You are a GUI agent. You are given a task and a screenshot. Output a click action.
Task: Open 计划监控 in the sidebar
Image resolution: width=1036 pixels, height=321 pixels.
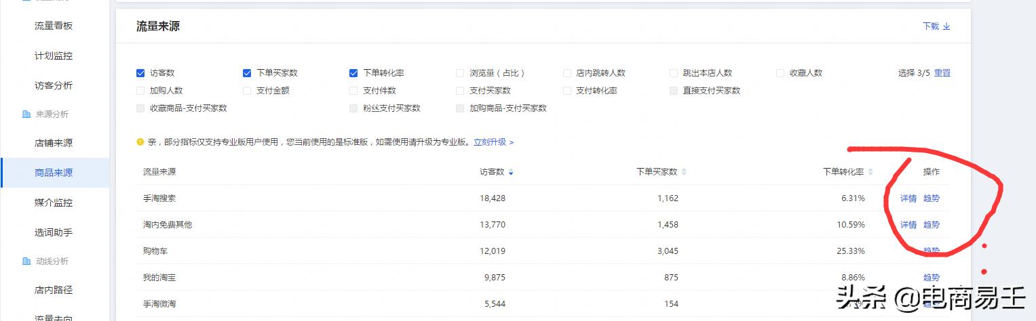pos(54,56)
